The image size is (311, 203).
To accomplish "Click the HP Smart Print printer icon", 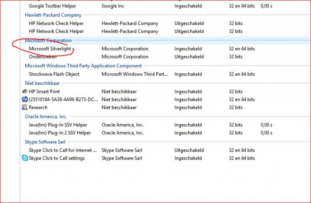I will (25, 91).
